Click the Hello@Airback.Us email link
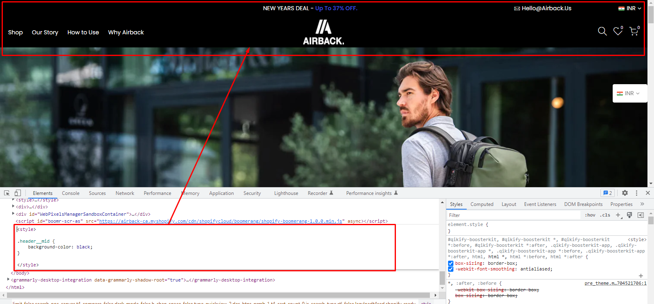Screen dimensions: 654x304 click(x=546, y=9)
